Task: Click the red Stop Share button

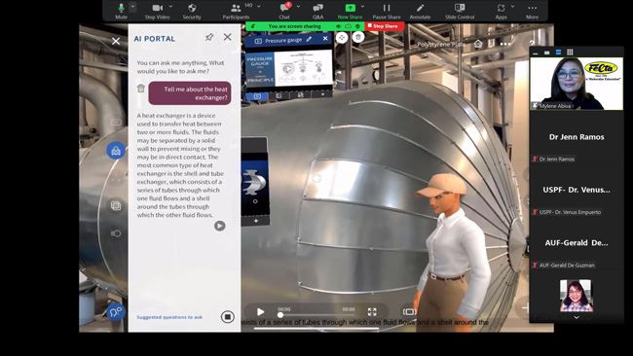Action: (x=385, y=26)
